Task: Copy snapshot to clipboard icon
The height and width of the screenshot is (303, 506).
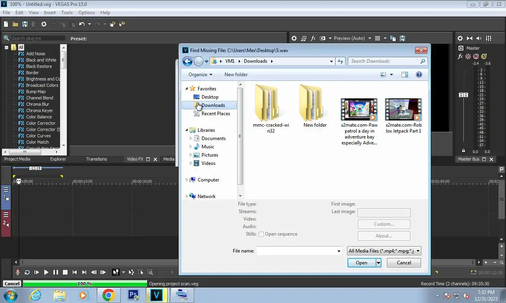Action: 393,38
